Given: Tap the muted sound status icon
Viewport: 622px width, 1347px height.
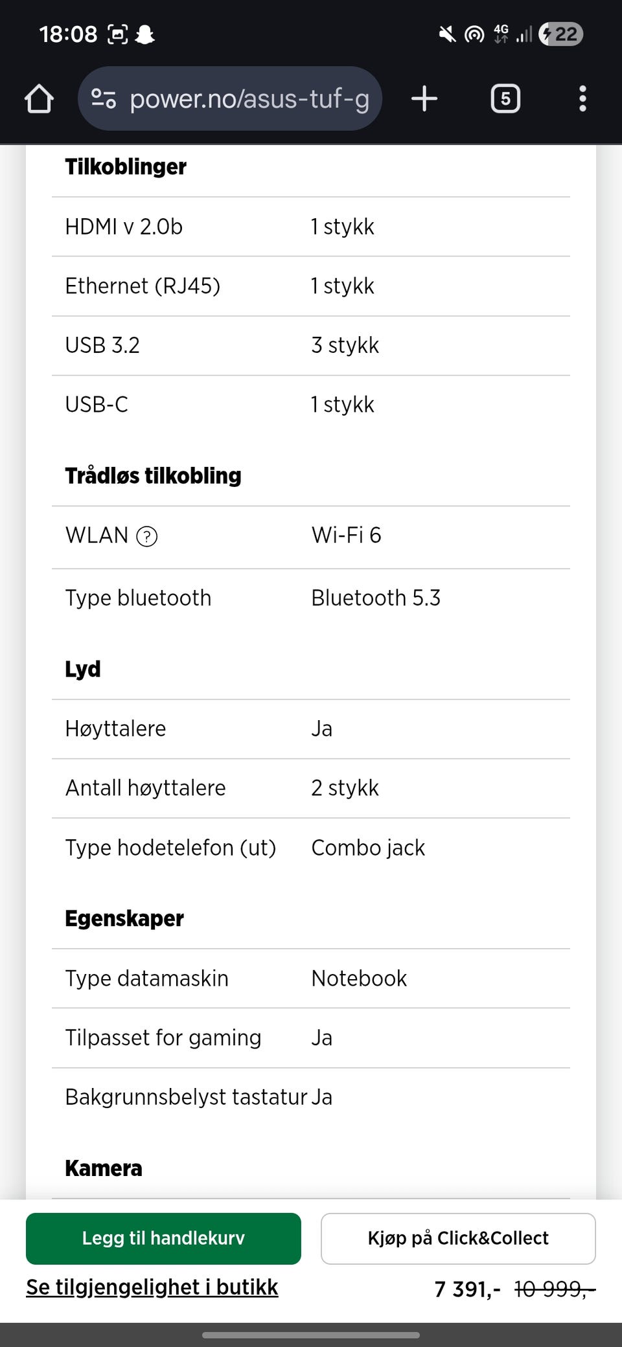Looking at the screenshot, I should click(447, 34).
